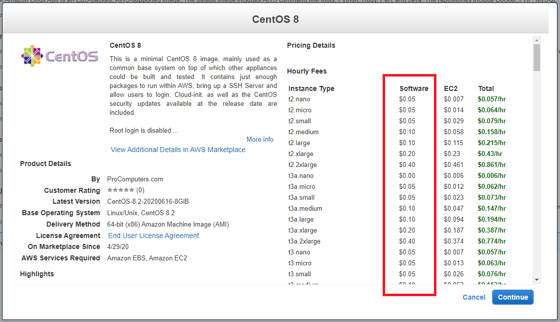Click the $0.861/hr total price
Screen dimensions: 560x322
(x=492, y=164)
